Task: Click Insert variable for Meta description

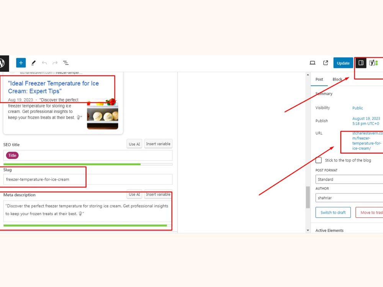Action: (x=158, y=194)
